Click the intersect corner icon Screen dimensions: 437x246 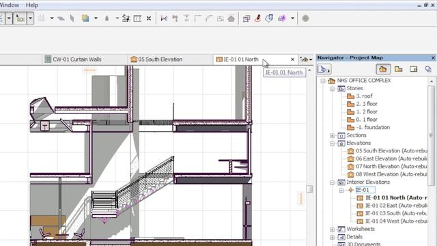(198, 18)
